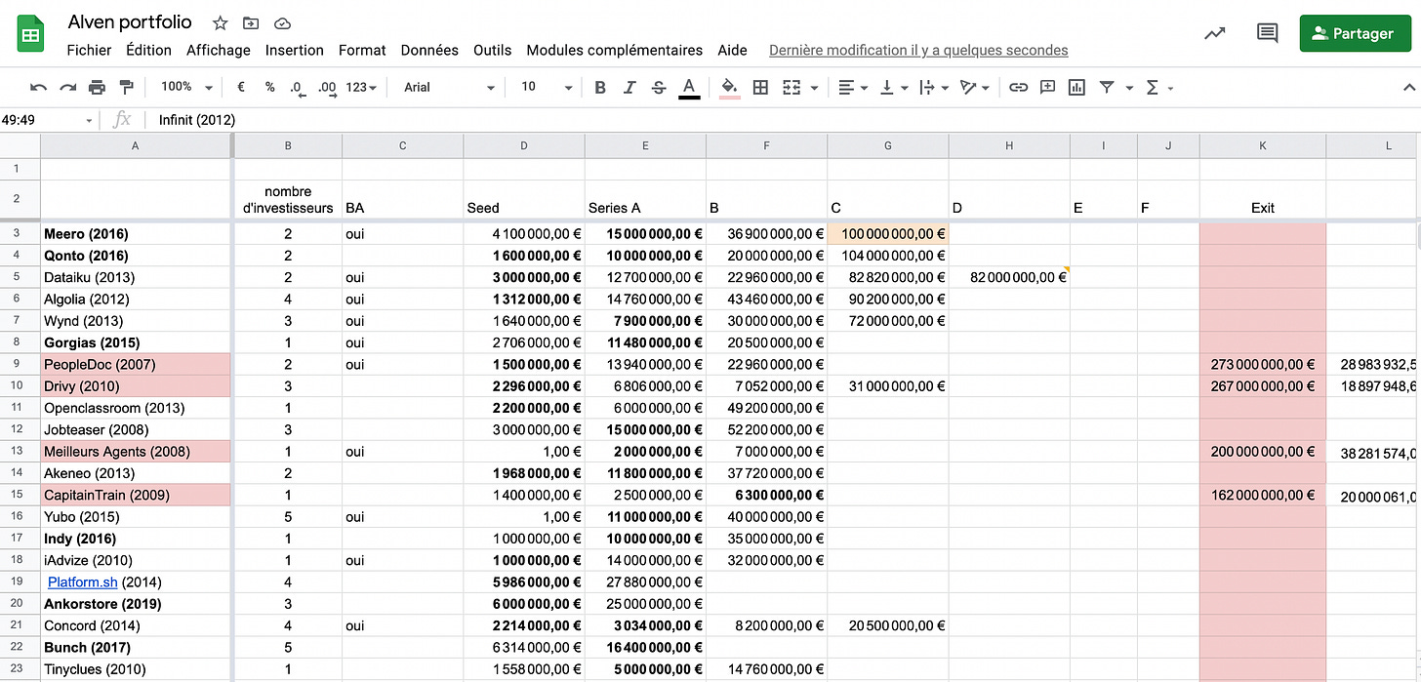The width and height of the screenshot is (1421, 682).
Task: Select the Dataiku 82 000 000,00 € cell
Action: click(1009, 277)
